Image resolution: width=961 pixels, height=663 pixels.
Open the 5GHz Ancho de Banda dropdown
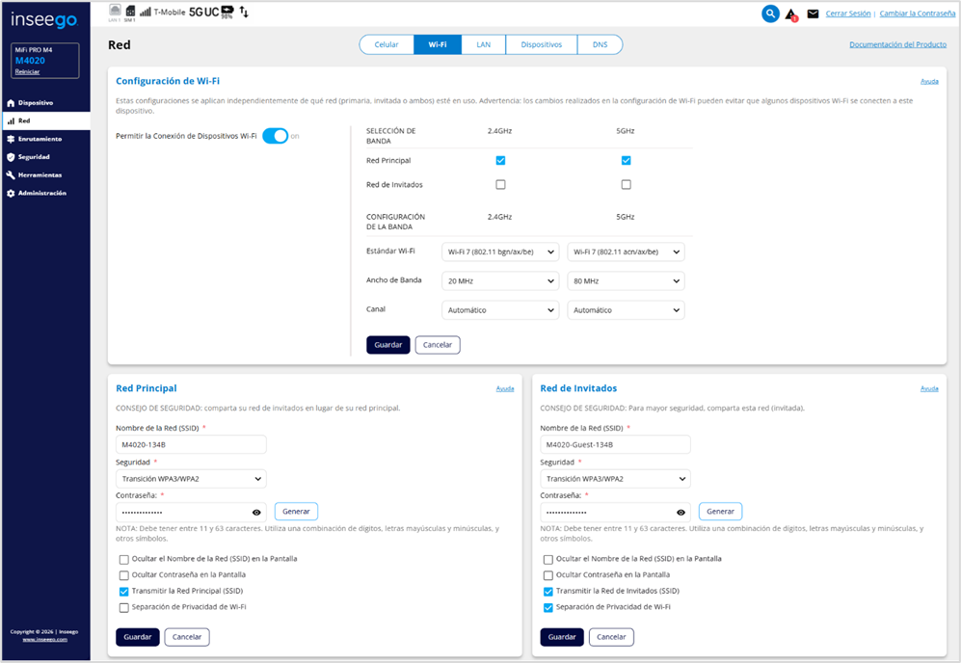626,281
